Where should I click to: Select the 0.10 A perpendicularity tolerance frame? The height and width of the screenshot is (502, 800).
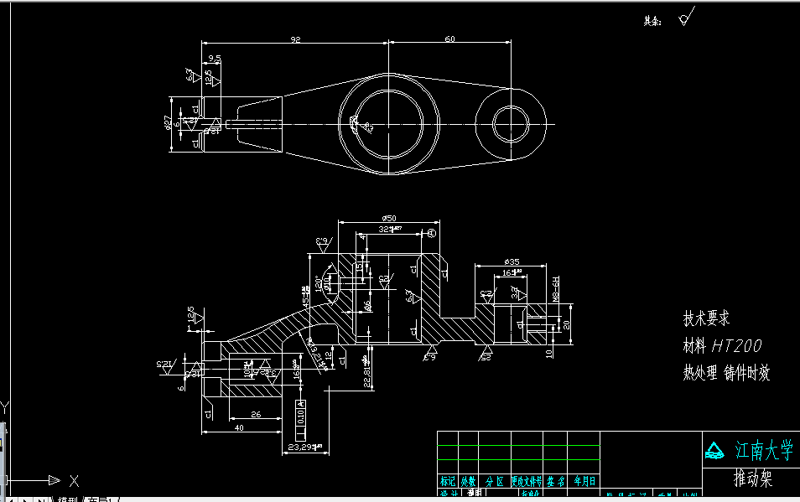click(301, 421)
